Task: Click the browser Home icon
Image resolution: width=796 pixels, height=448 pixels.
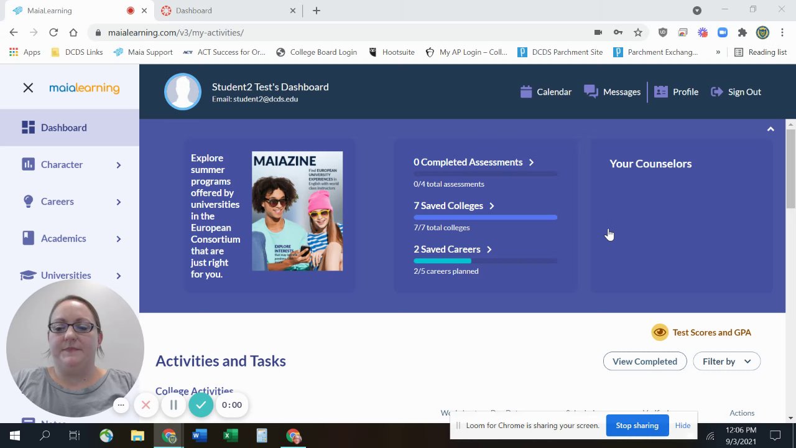Action: tap(73, 32)
